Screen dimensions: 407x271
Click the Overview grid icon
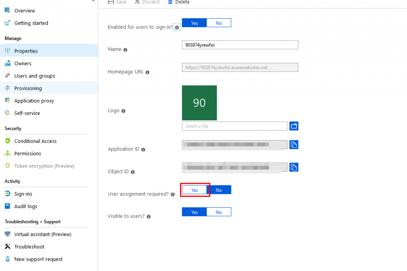tap(7, 10)
